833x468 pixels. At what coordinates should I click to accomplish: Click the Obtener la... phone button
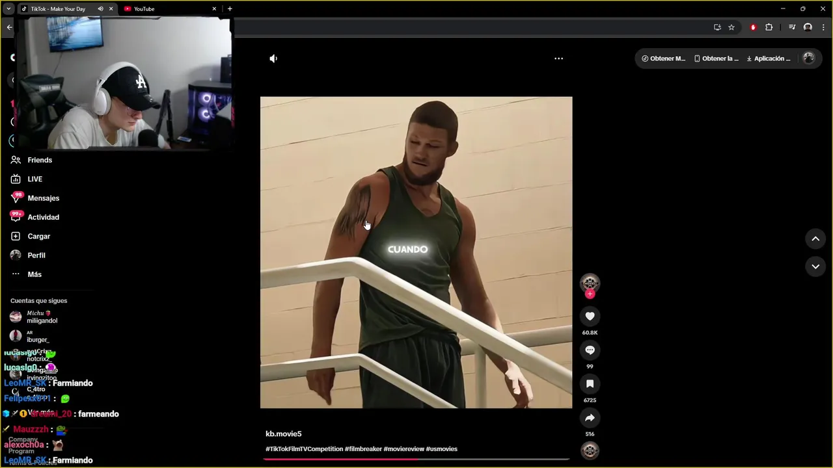(x=716, y=58)
